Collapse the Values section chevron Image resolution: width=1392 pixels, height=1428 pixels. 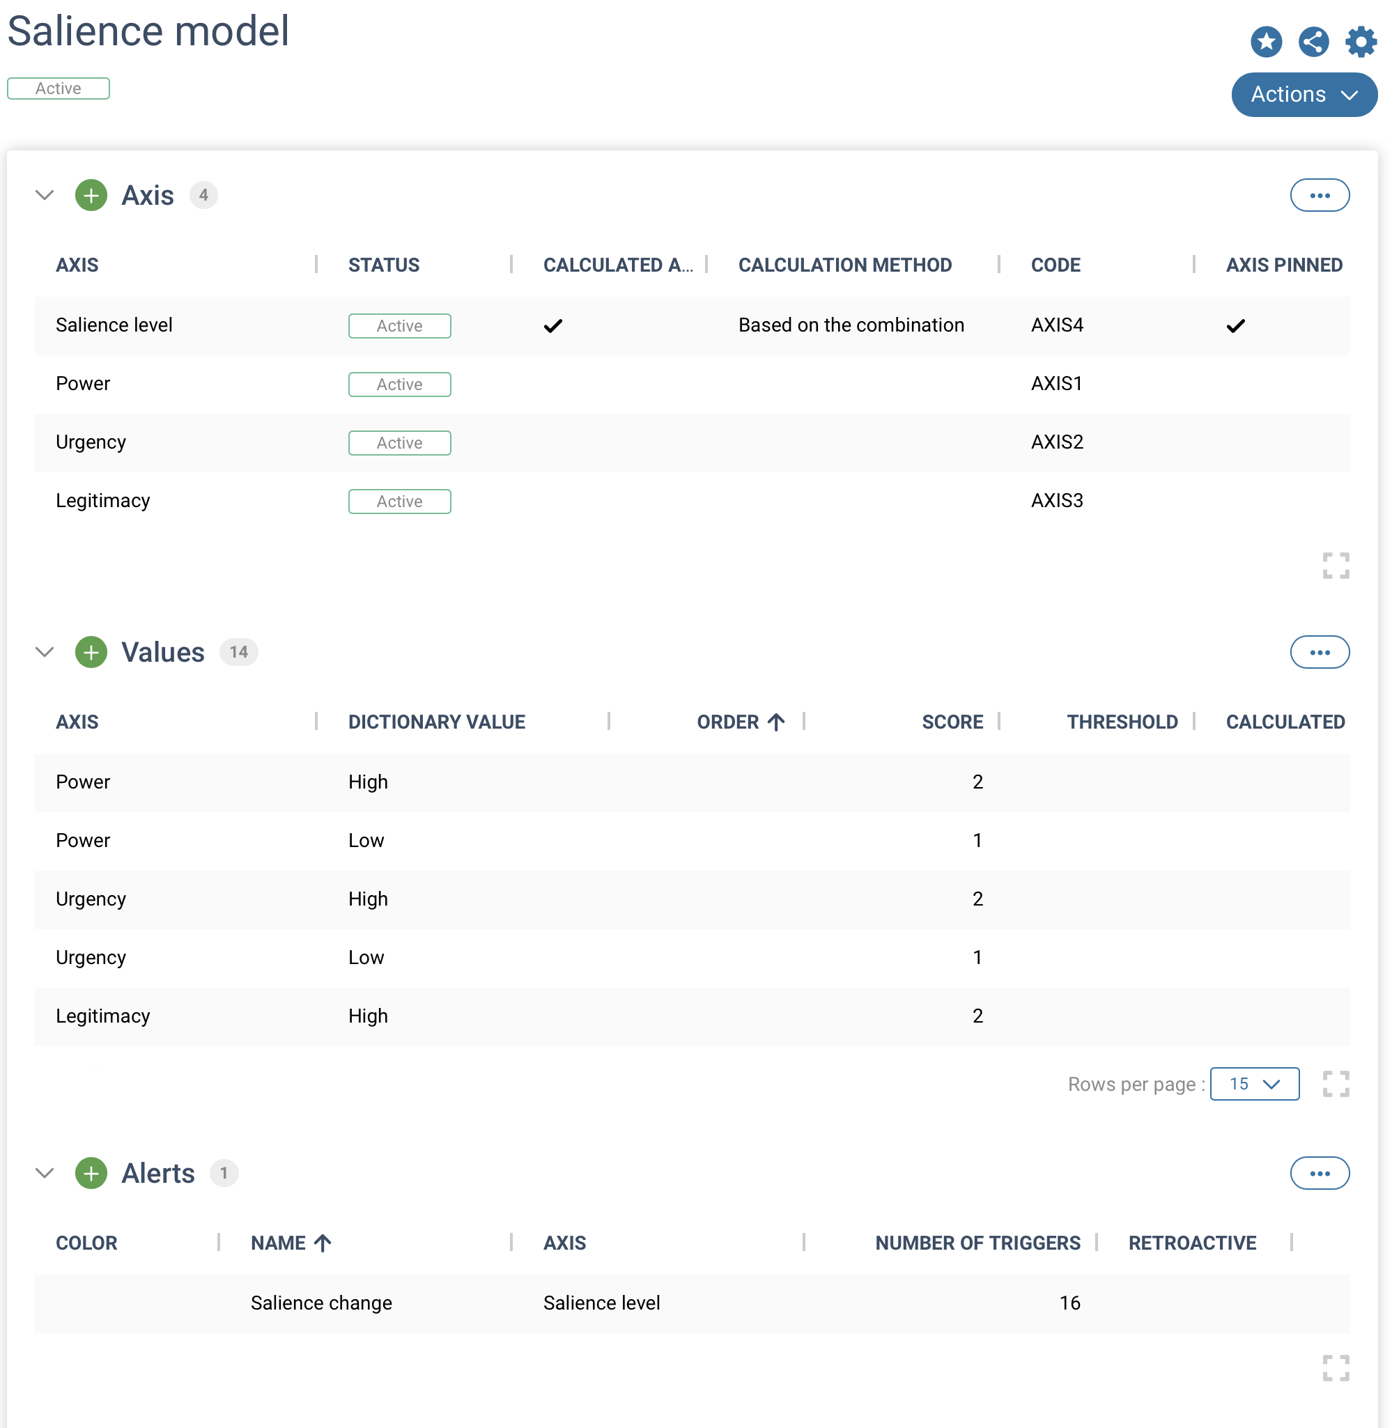45,652
